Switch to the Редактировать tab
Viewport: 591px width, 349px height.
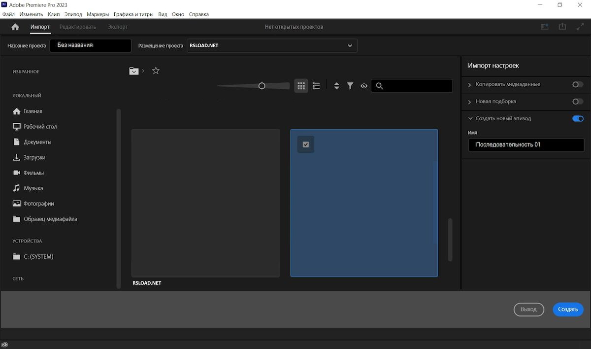[78, 27]
